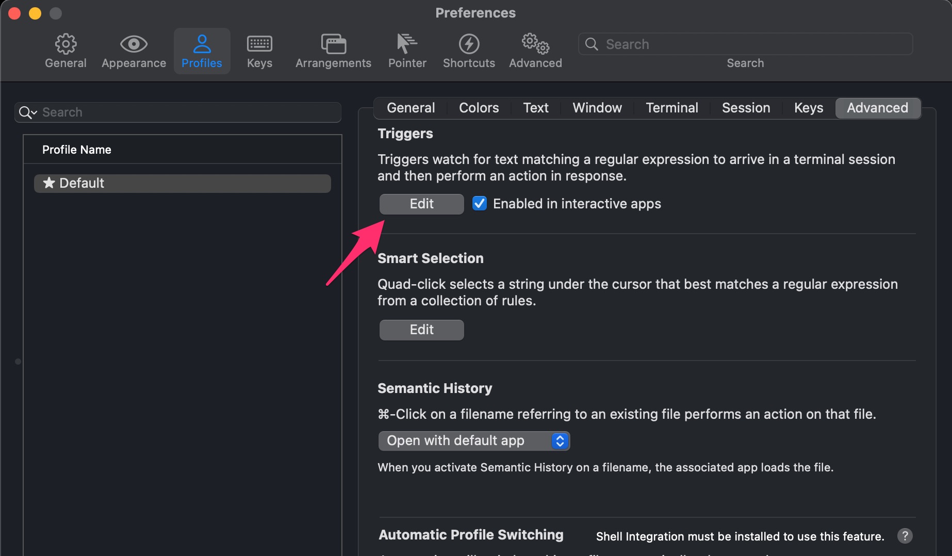The height and width of the screenshot is (556, 952).
Task: Edit the Smart Selection rules
Action: click(422, 330)
